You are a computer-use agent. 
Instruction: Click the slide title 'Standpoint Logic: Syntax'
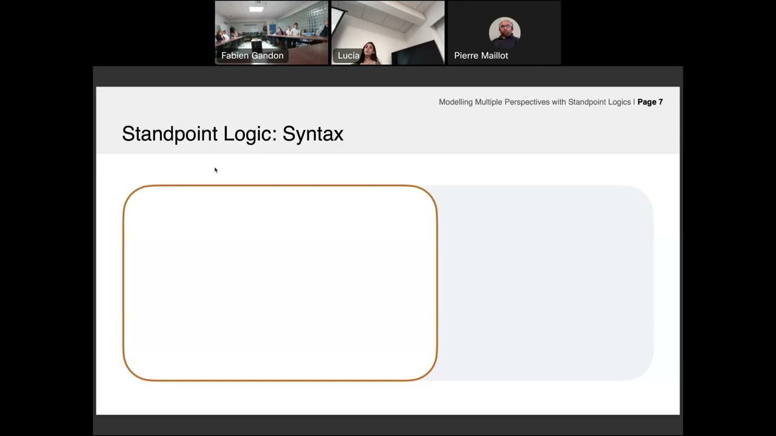[x=233, y=134]
